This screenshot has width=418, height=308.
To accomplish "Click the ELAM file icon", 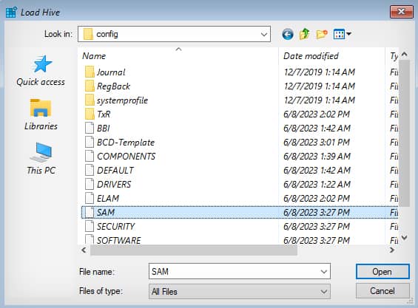I will [x=90, y=199].
